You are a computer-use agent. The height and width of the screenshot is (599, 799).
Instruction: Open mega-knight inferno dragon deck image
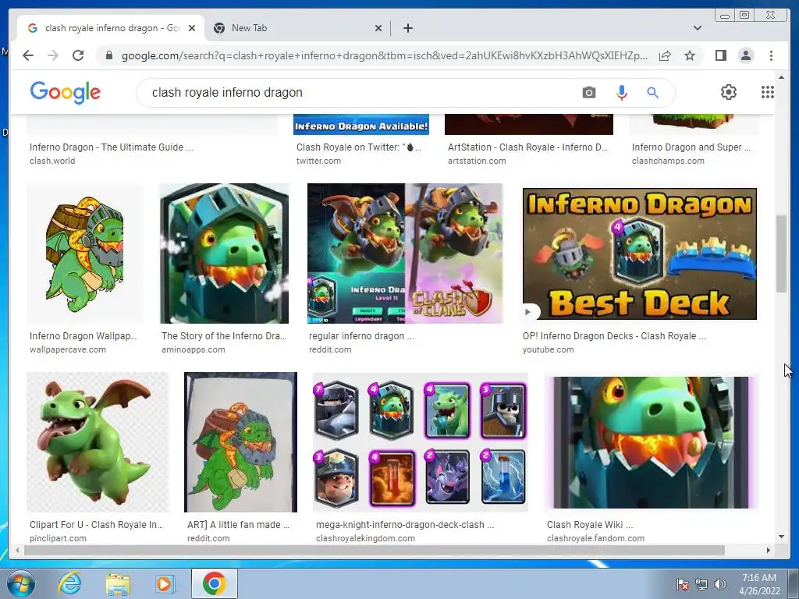point(421,442)
